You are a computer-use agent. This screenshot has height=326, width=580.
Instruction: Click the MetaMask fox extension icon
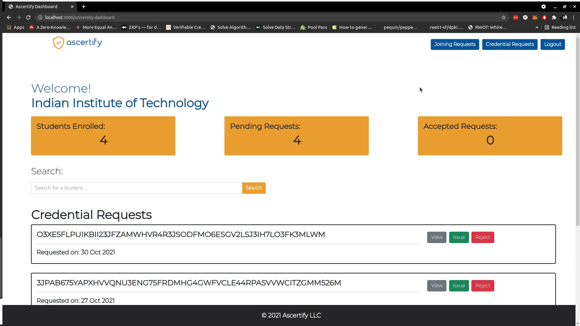coord(535,17)
